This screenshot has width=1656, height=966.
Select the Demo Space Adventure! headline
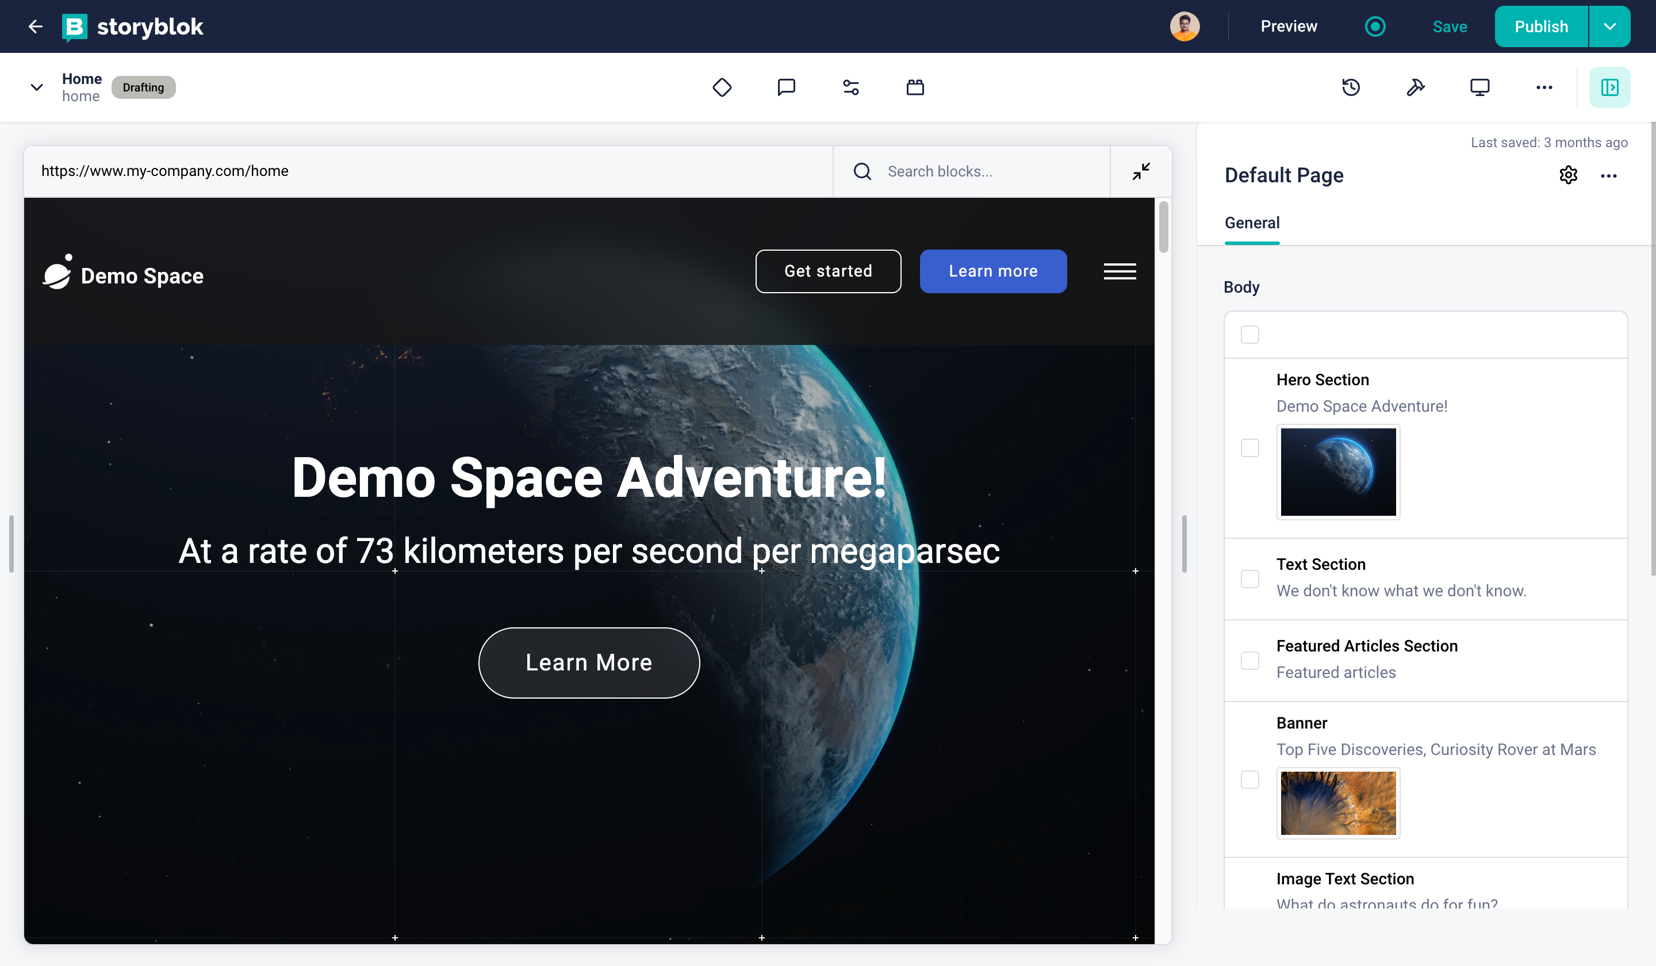[x=589, y=478]
